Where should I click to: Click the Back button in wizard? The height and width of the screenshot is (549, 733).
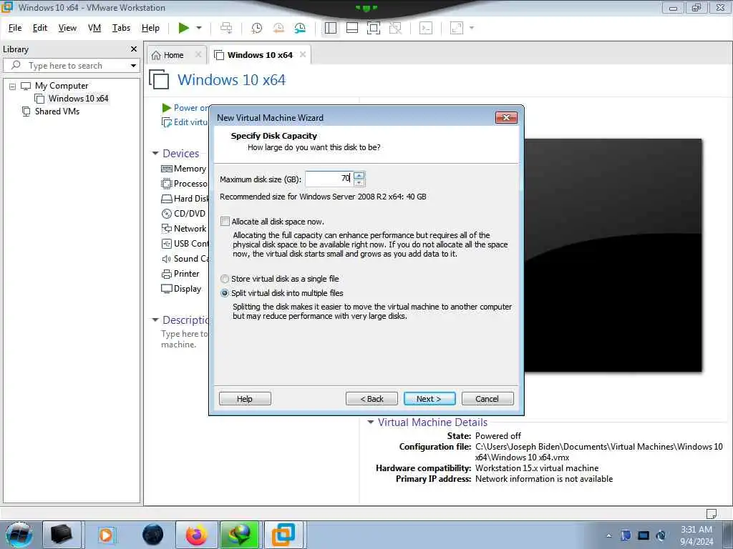(x=372, y=399)
